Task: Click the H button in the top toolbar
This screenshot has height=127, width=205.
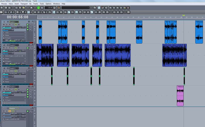Action: click(x=110, y=8)
